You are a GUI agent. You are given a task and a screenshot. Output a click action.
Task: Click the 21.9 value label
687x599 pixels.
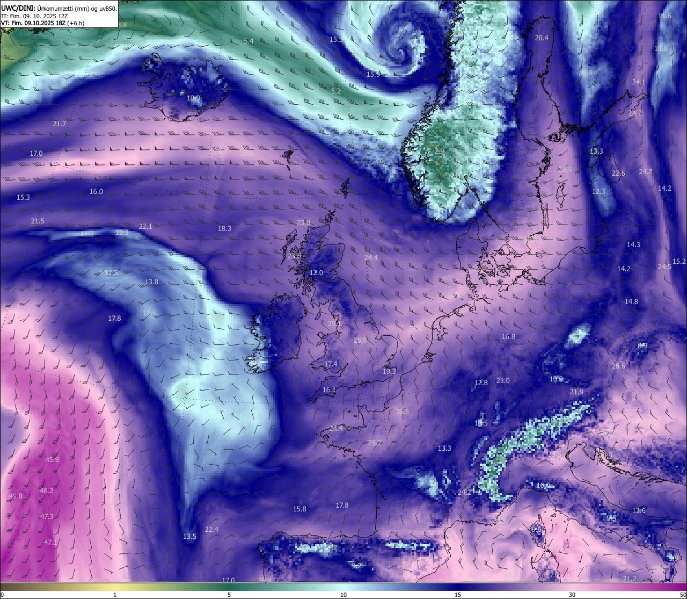pyautogui.click(x=576, y=392)
